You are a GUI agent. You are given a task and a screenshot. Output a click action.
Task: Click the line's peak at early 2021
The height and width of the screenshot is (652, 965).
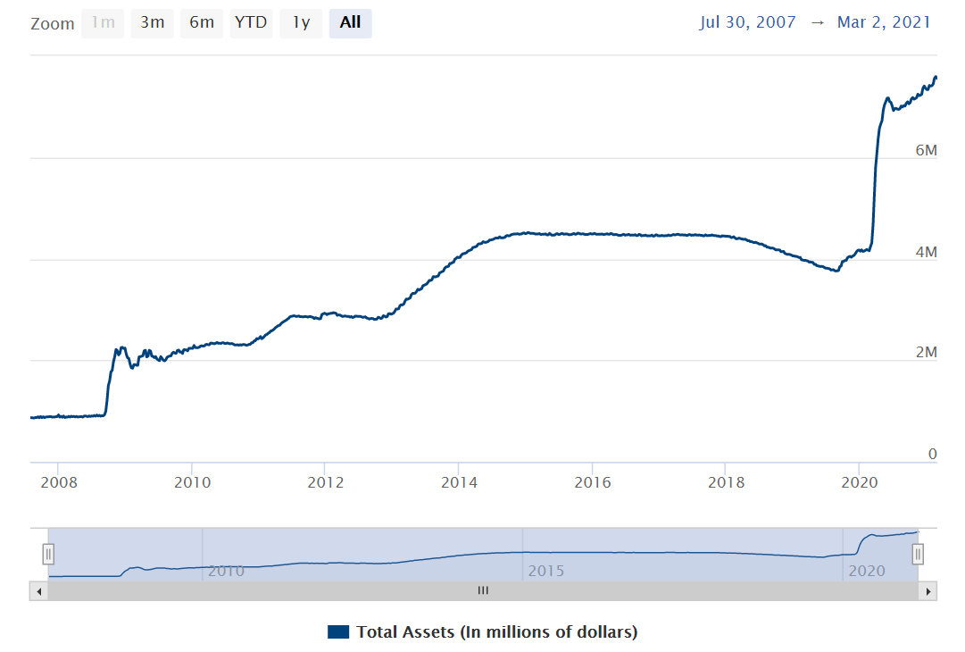936,78
